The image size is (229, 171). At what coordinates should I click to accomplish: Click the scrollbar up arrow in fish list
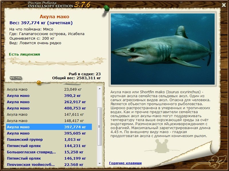point(100,89)
